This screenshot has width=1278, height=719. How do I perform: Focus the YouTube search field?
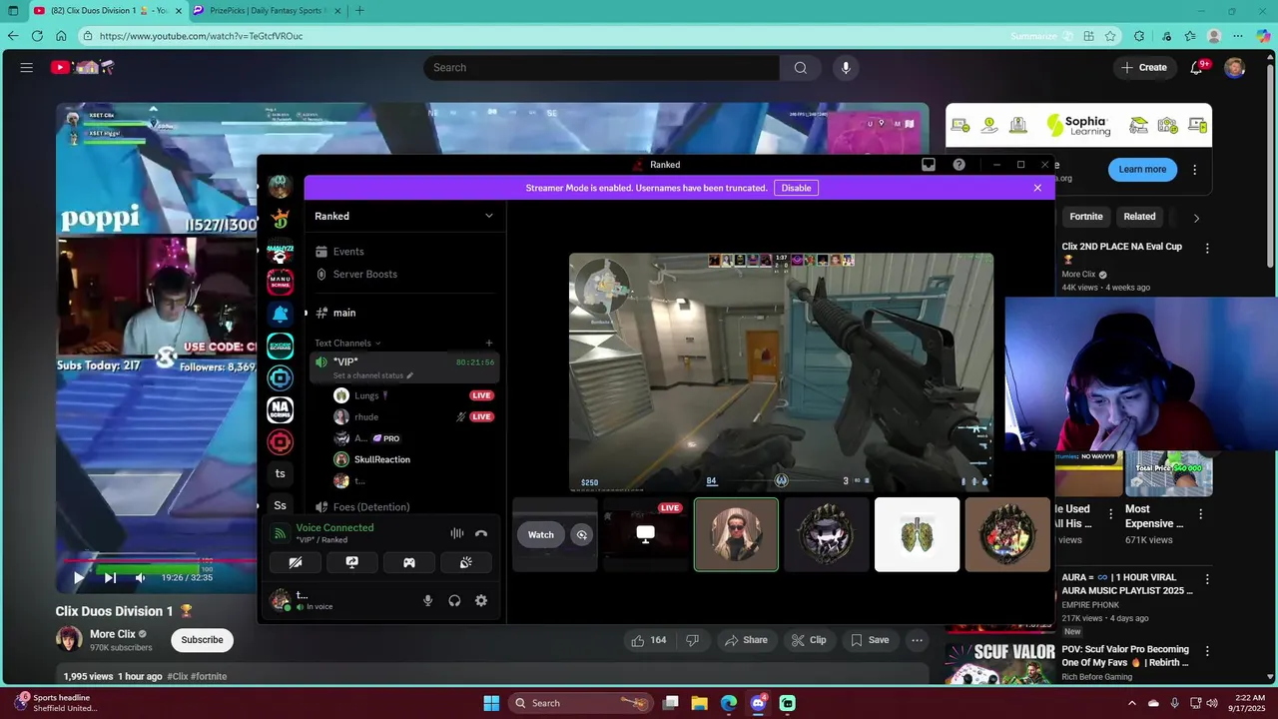(x=602, y=68)
